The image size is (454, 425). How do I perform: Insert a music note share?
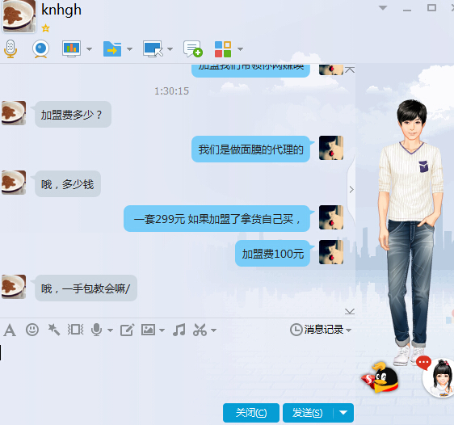(179, 330)
